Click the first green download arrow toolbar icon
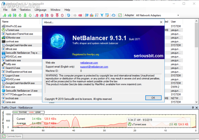Image resolution: width=199 pixels, height=140 pixels. point(5,15)
